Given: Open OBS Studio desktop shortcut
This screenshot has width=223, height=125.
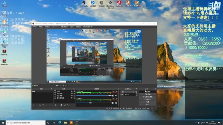Looking at the screenshot, I should click(x=84, y=4).
